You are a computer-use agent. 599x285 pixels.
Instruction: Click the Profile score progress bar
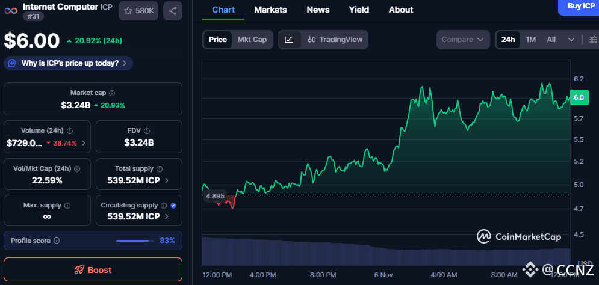[x=134, y=241]
